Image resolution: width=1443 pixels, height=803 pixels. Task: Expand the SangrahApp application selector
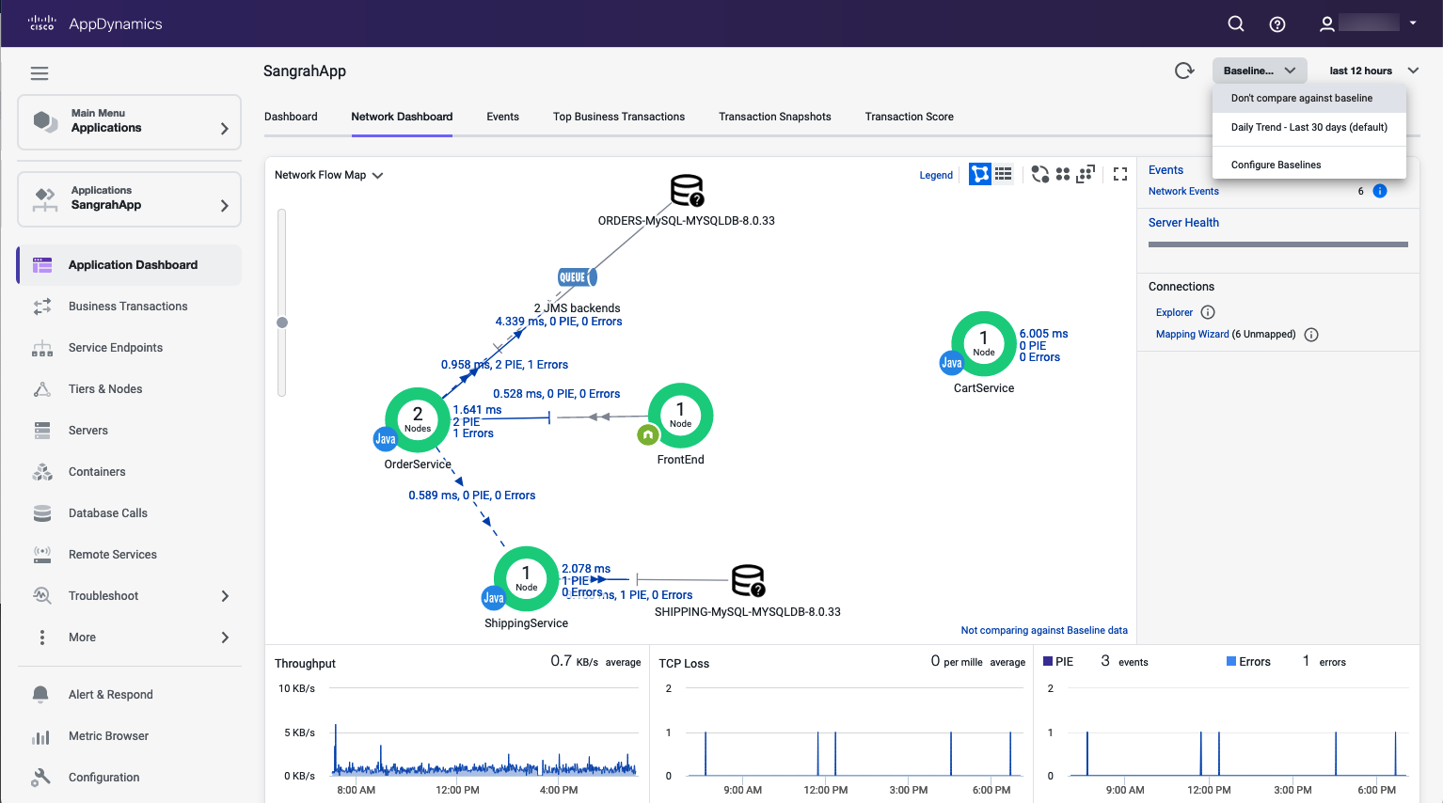click(x=130, y=198)
